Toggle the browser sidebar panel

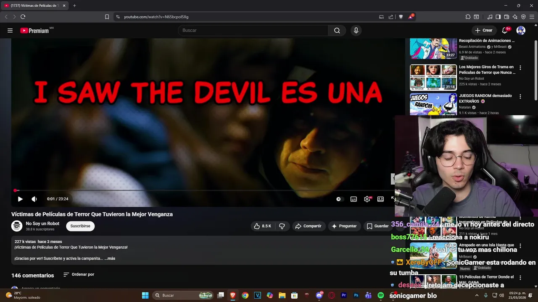(498, 17)
